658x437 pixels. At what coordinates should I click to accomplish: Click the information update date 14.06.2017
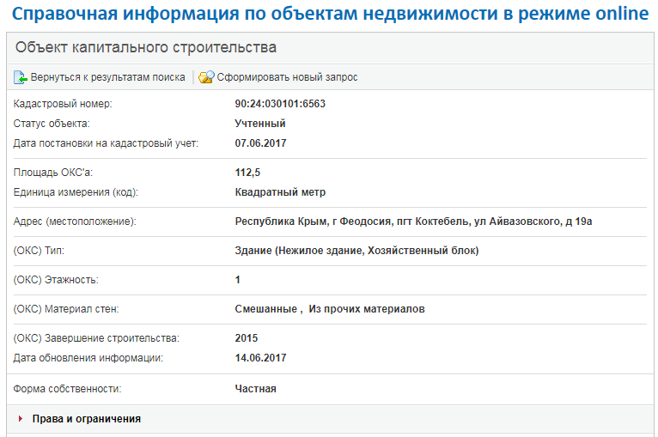point(260,357)
